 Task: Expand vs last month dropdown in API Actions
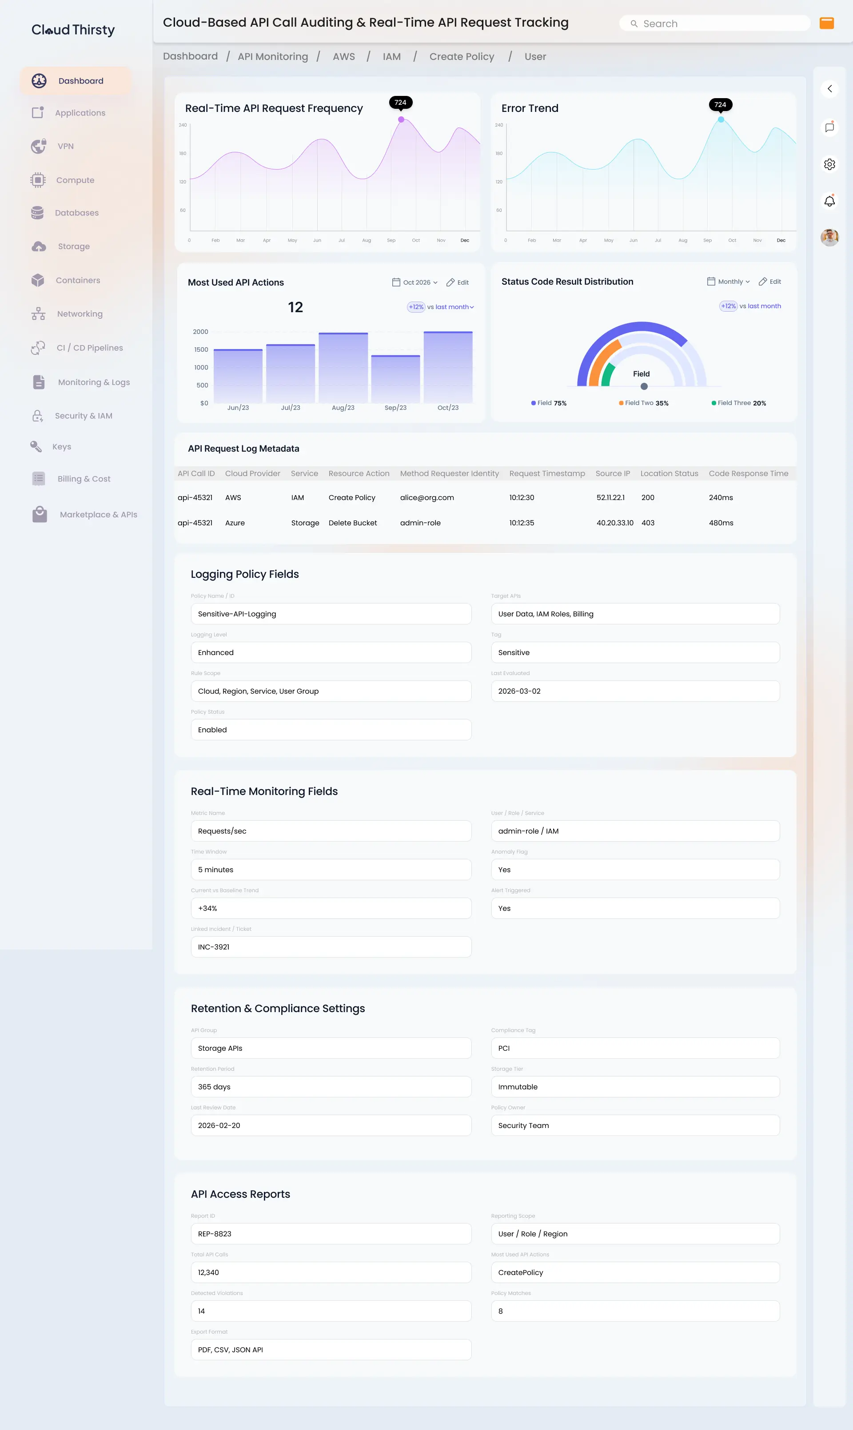[x=454, y=307]
